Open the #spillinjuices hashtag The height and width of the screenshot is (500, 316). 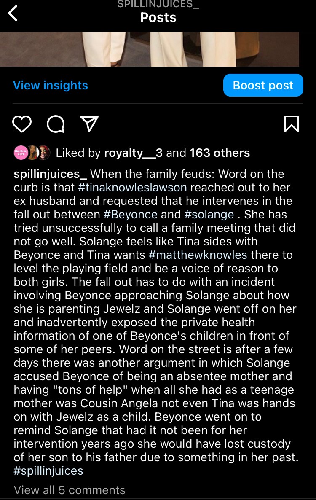48,470
